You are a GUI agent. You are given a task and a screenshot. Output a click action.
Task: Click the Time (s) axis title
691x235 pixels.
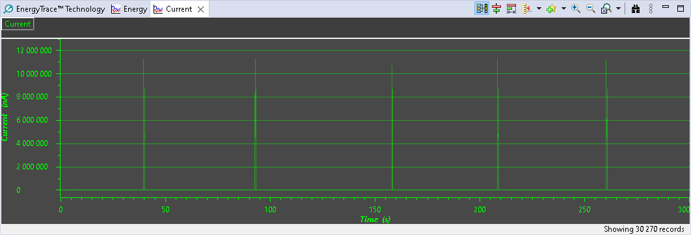click(375, 219)
